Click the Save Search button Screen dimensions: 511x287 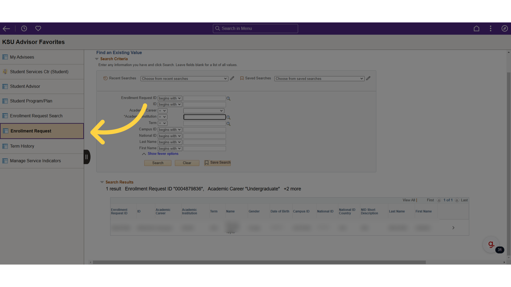coord(217,163)
